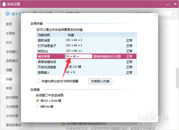Click the settings page vertical scrollbar
Viewport: 179px width, 130px height.
pyautogui.click(x=177, y=78)
